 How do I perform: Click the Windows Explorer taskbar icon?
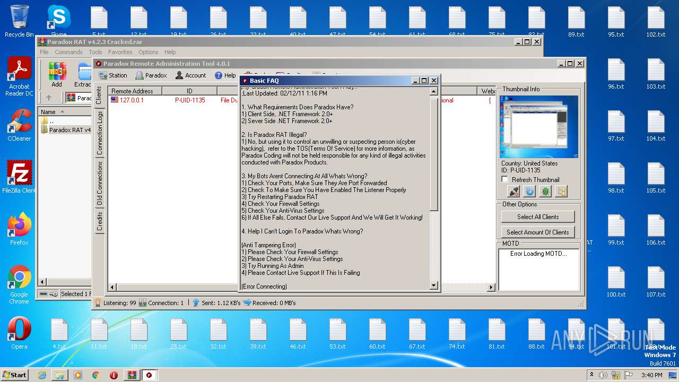60,375
